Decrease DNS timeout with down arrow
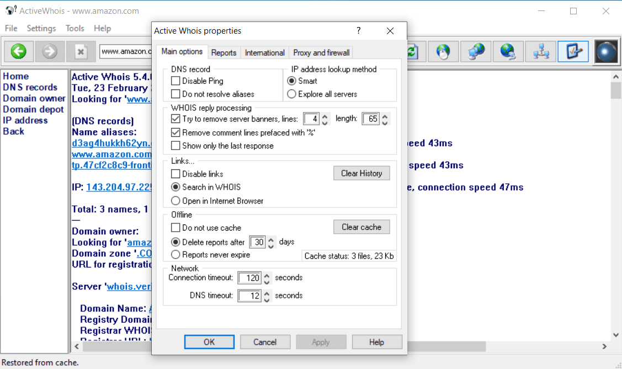The image size is (622, 369). [x=267, y=300]
